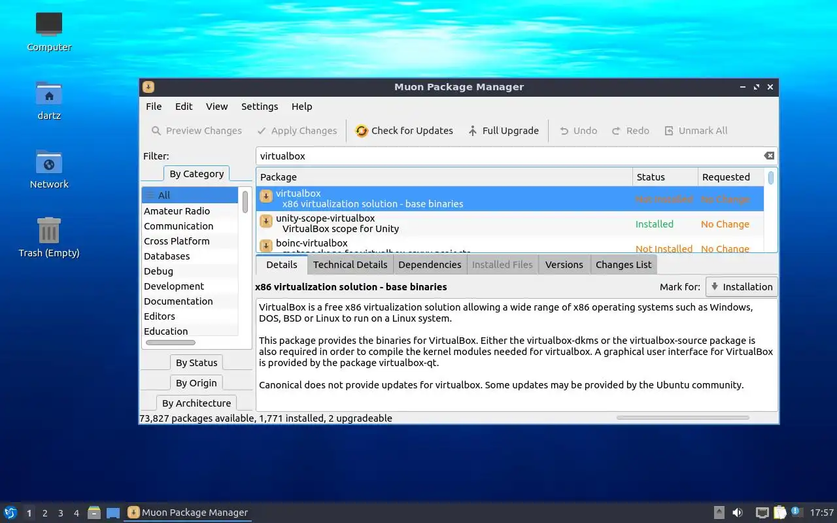Image resolution: width=837 pixels, height=523 pixels.
Task: Open the Settings menu
Action: tap(260, 107)
